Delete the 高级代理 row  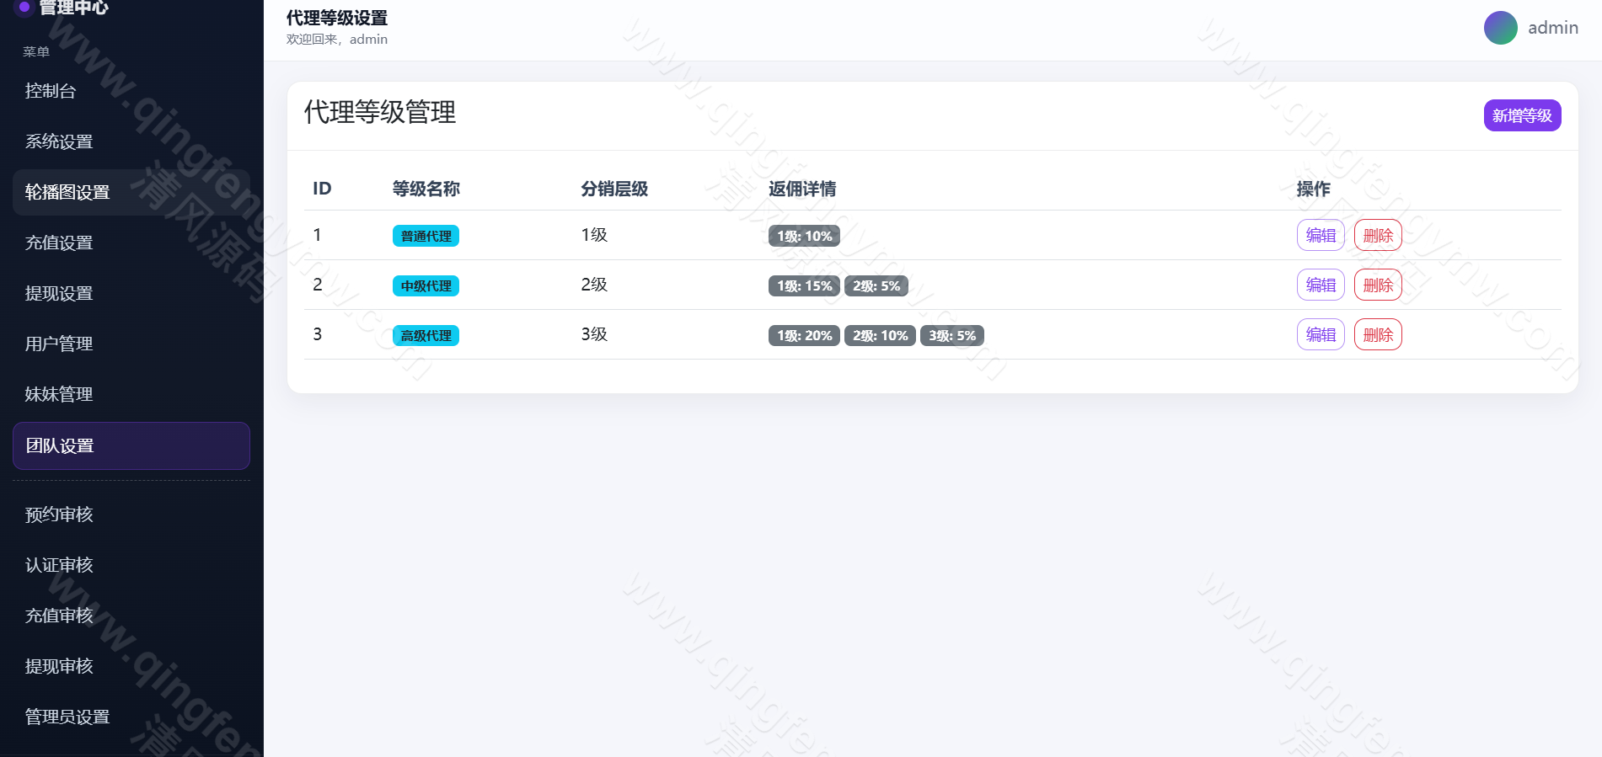click(x=1378, y=334)
